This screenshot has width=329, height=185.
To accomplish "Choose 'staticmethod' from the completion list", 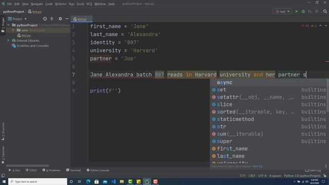I will (x=269, y=119).
